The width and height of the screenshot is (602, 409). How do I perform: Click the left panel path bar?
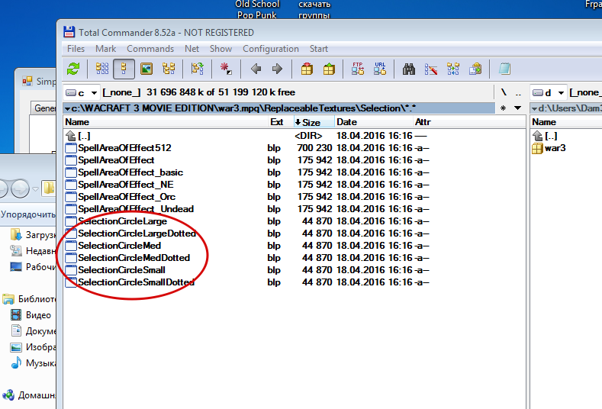point(279,108)
